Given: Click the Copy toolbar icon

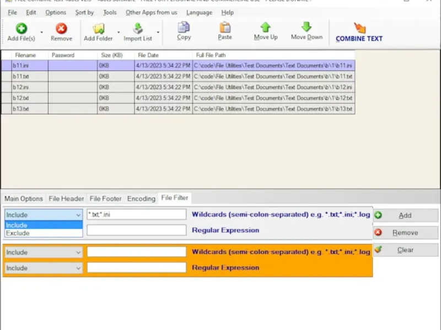Looking at the screenshot, I should pyautogui.click(x=184, y=28).
